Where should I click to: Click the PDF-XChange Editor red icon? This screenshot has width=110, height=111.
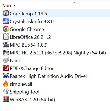click(6, 68)
